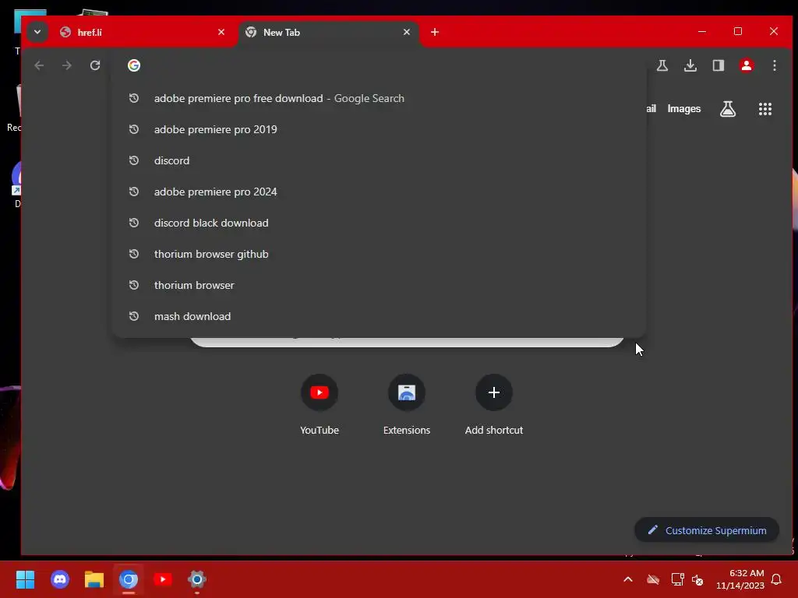
Task: Click Add shortcut button
Action: click(493, 404)
